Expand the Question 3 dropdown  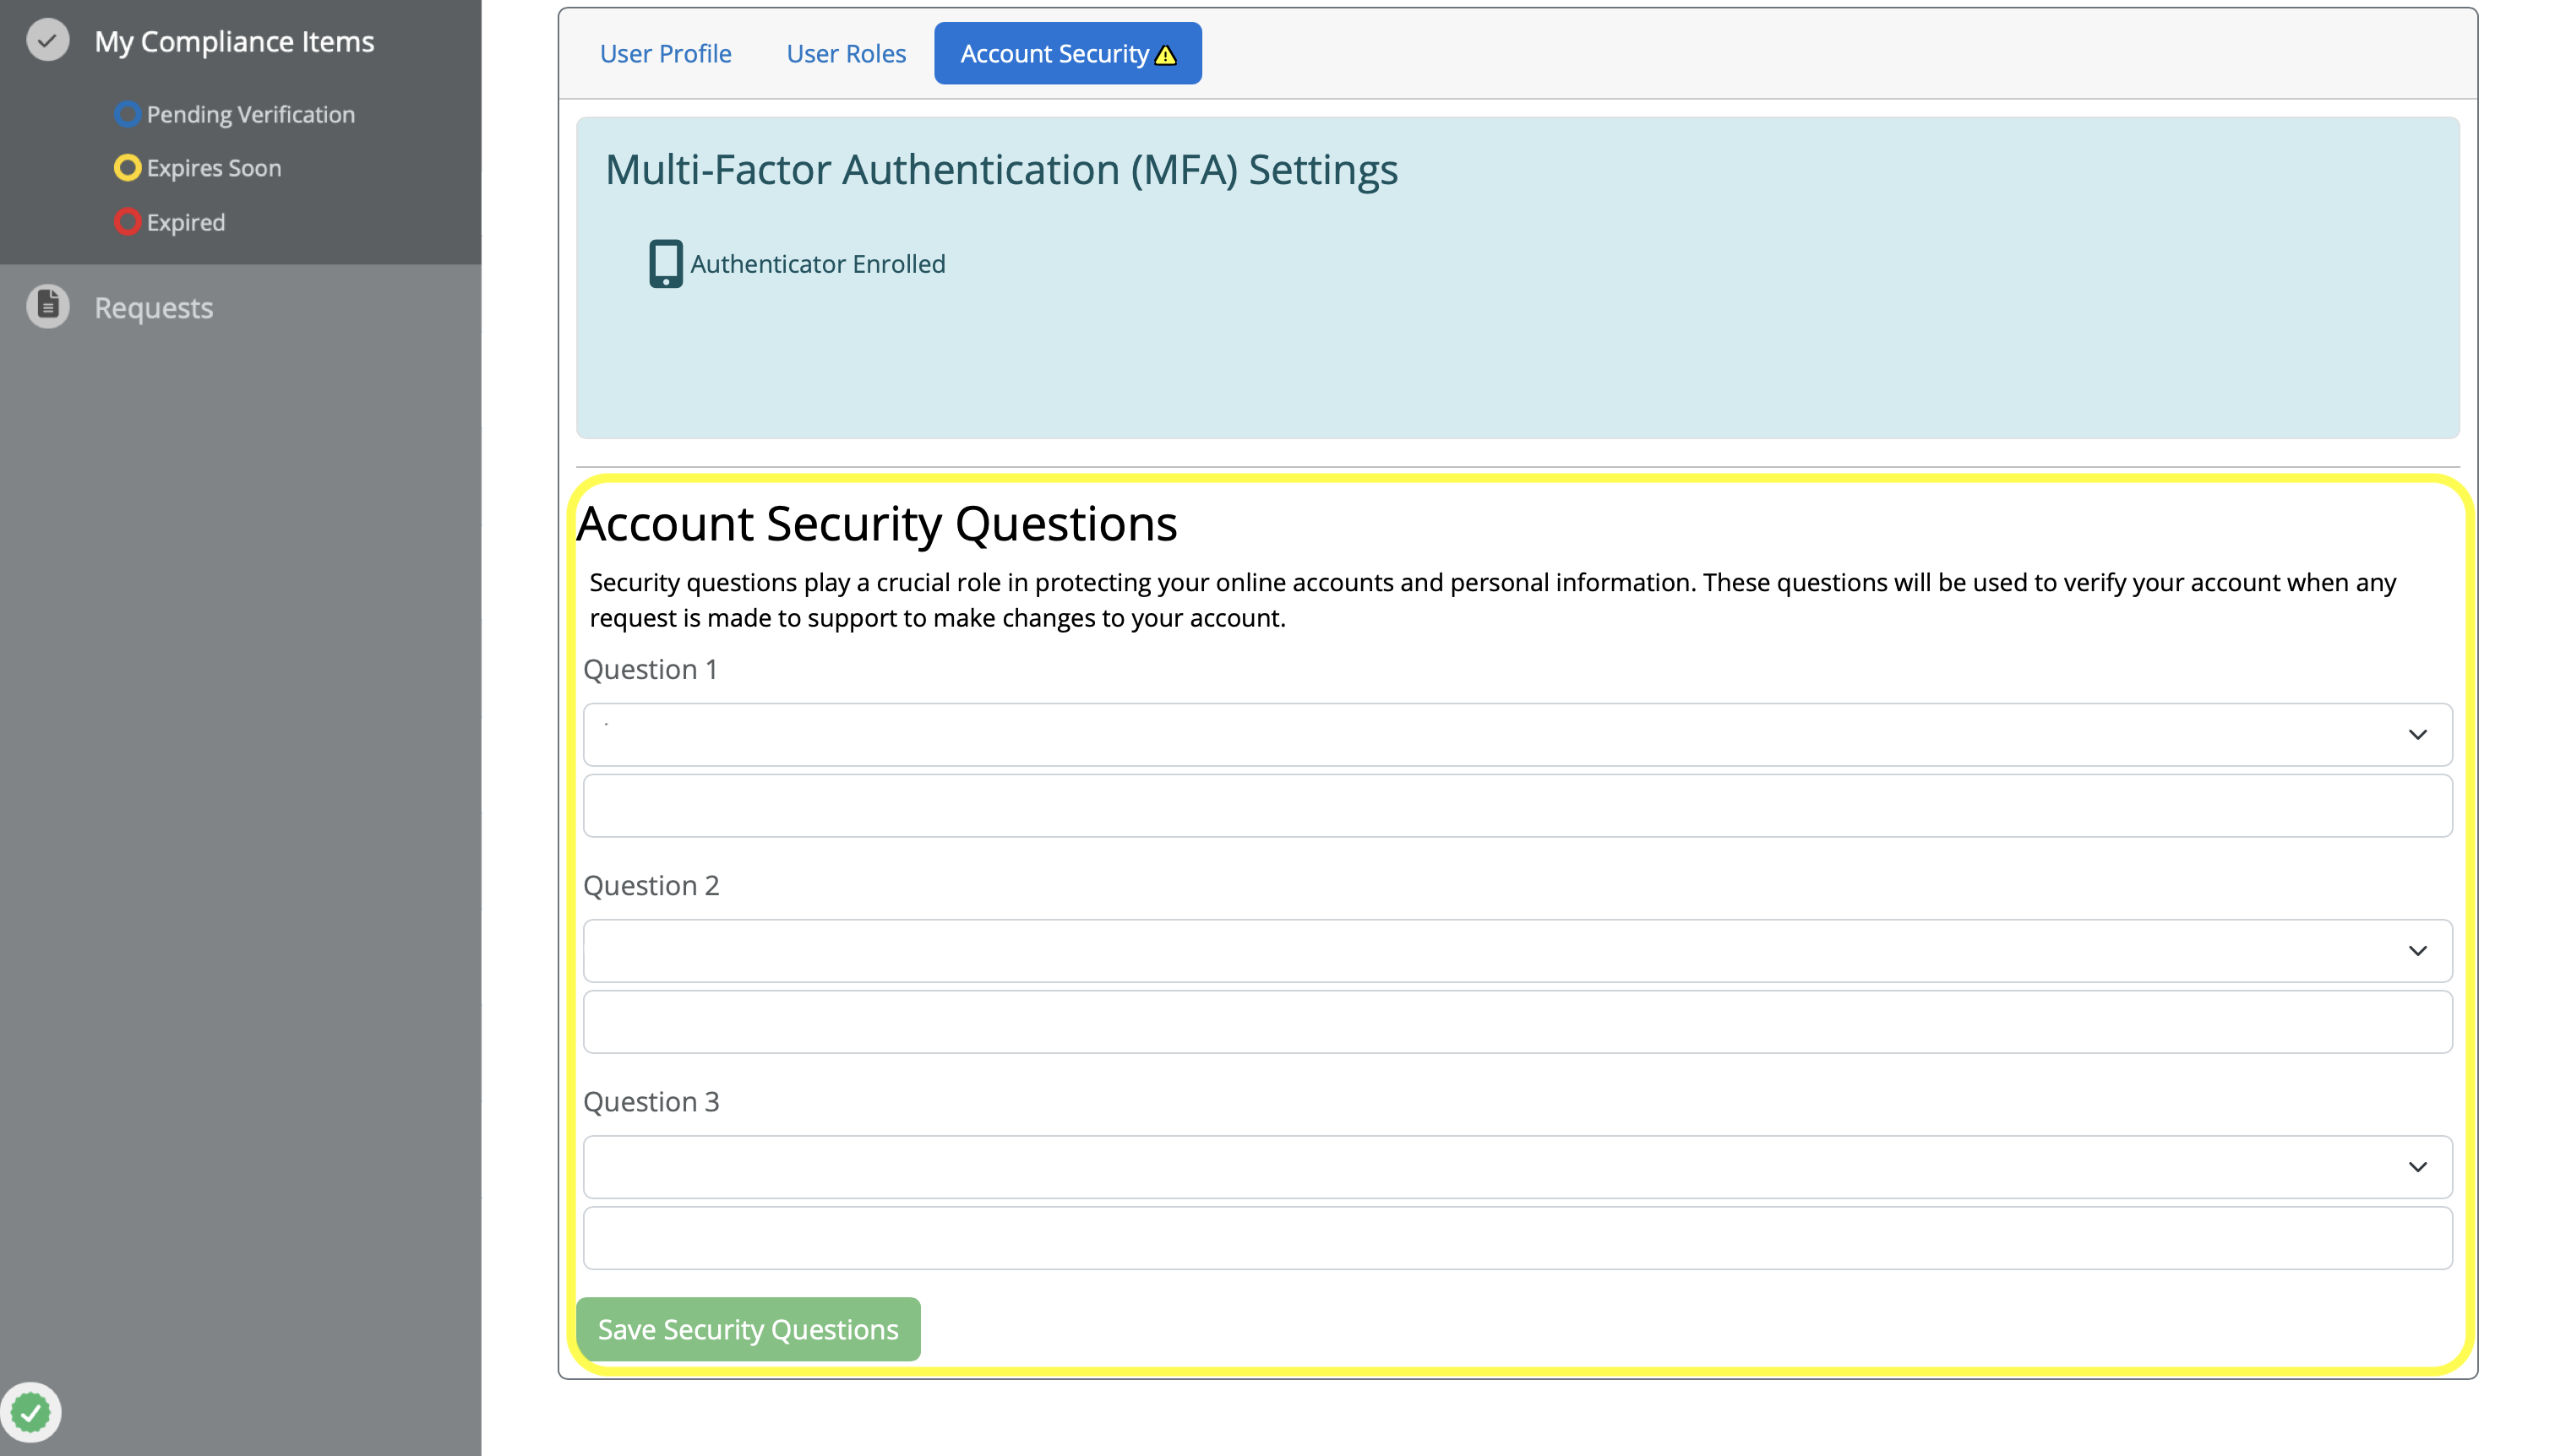click(1517, 1167)
